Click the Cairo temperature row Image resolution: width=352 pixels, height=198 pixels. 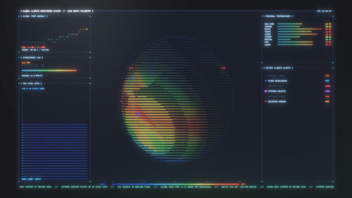coord(298,34)
